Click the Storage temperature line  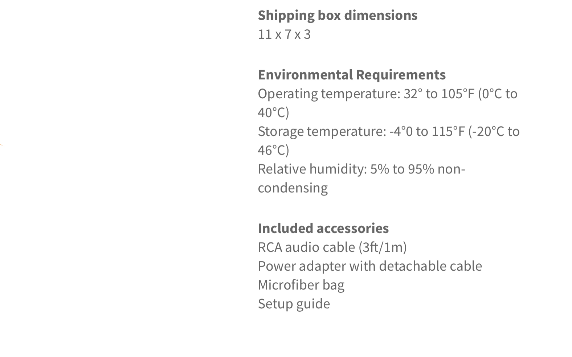point(389,131)
